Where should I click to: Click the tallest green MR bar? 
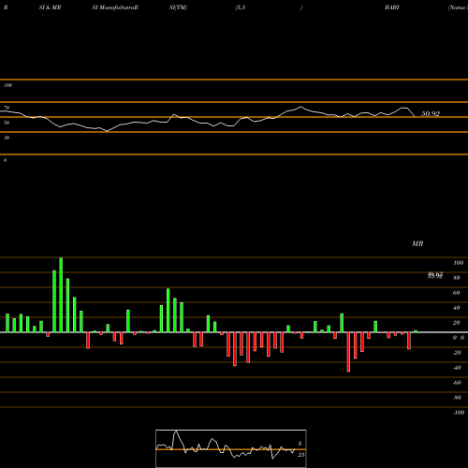coord(61,295)
